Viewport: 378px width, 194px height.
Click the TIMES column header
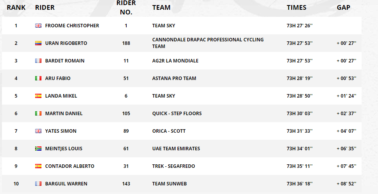tap(297, 7)
